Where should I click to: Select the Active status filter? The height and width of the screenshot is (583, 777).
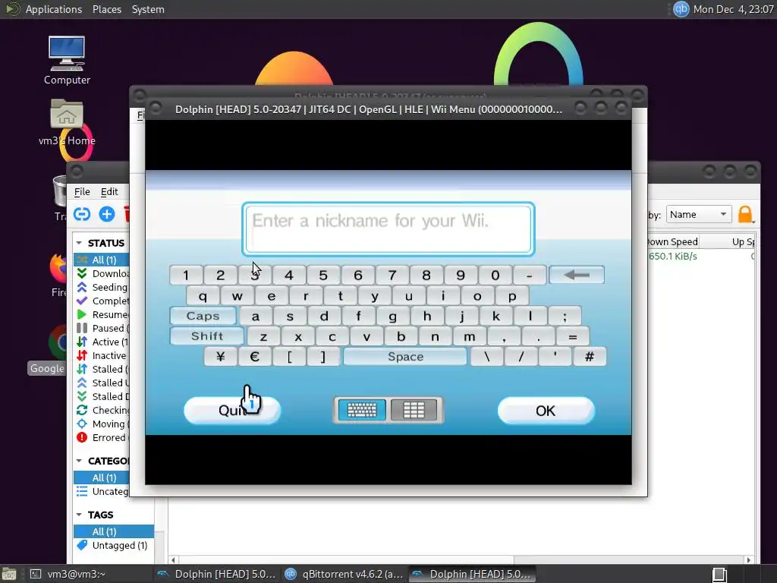(x=102, y=342)
